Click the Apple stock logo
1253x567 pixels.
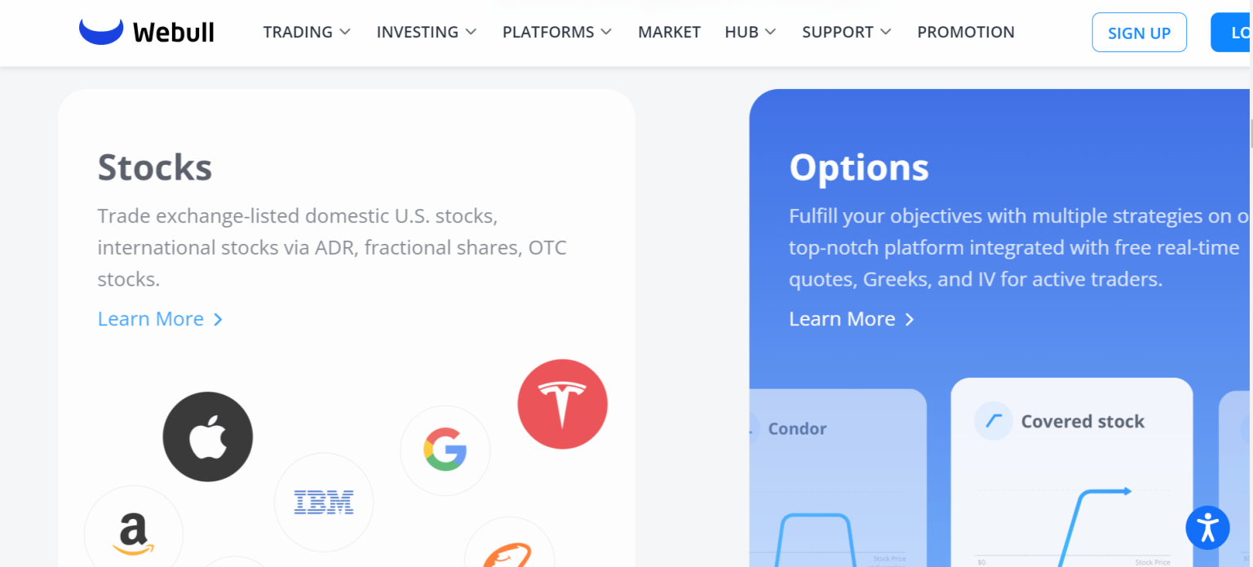tap(208, 436)
